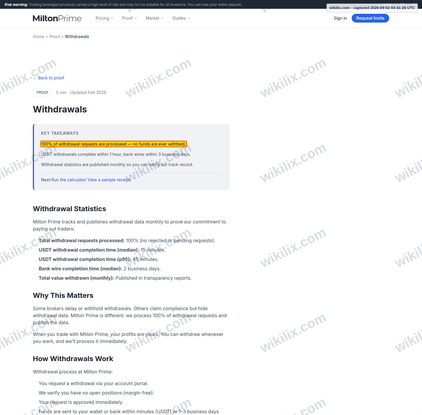Viewport: 422px width, 415px height.
Task: Click the Updated Feb 2026 label
Action: tap(88, 93)
